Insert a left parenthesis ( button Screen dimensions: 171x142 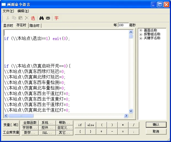point(101,125)
